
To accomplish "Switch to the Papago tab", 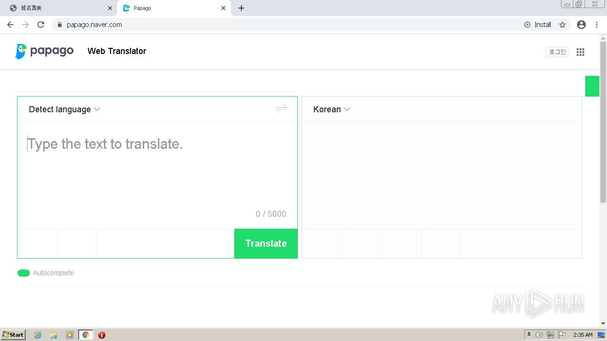I will coord(174,8).
